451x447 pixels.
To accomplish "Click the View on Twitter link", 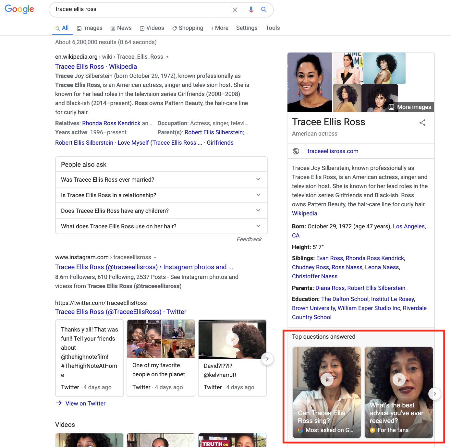I will [85, 404].
